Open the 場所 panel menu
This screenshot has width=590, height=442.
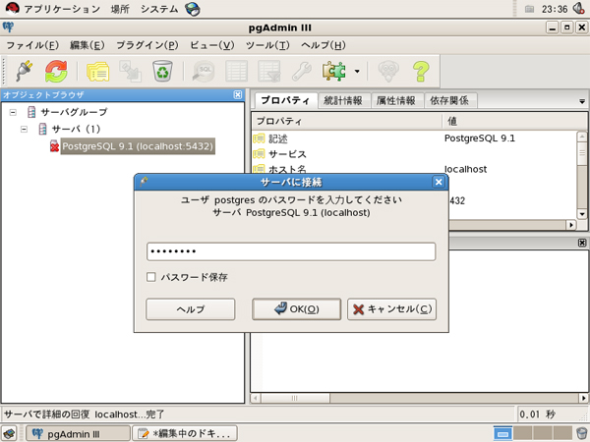(x=120, y=9)
